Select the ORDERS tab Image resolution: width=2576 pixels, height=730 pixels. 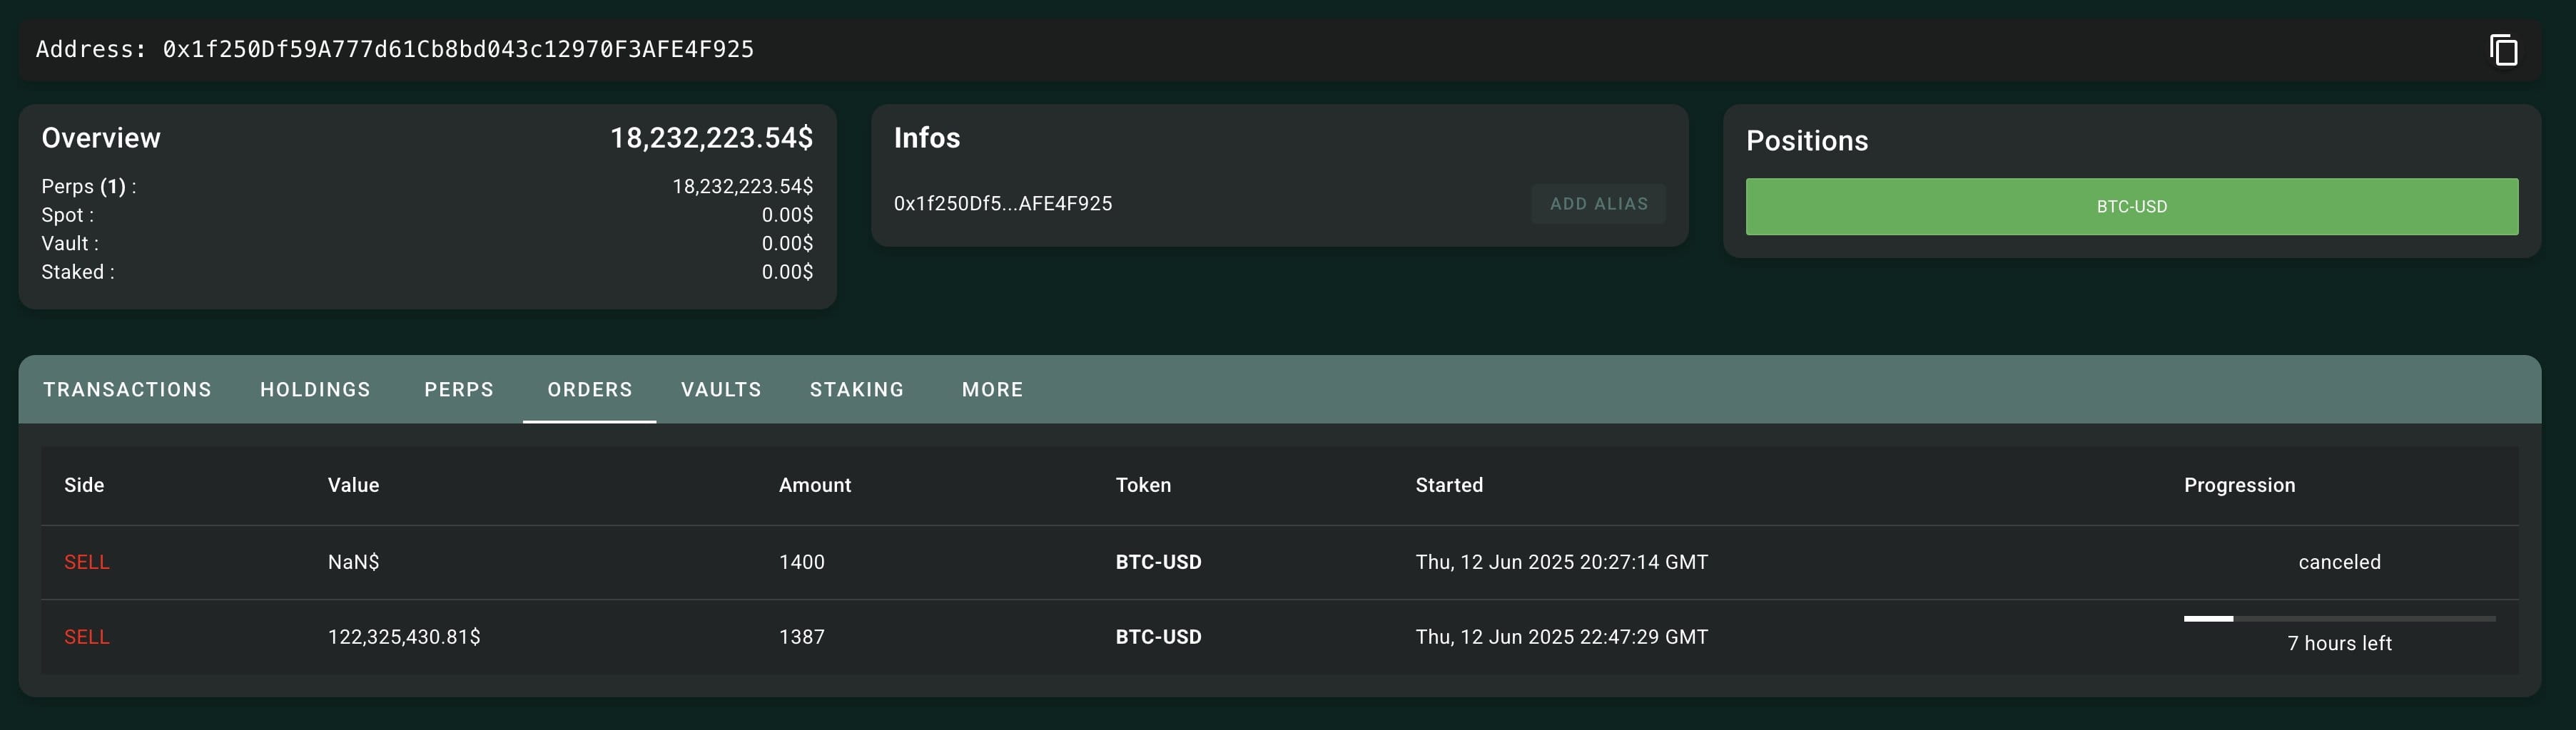(x=589, y=389)
